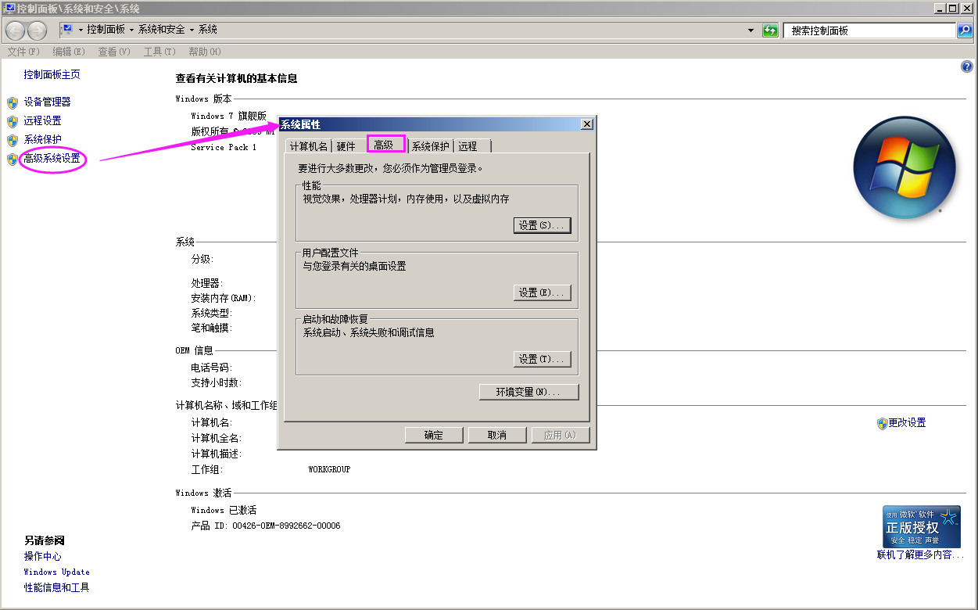The height and width of the screenshot is (610, 978).
Task: Open 控制面板主页 link
Action: coord(52,75)
